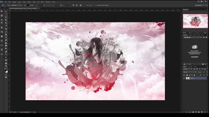Open the Normal blend mode dropdown

coord(190,72)
